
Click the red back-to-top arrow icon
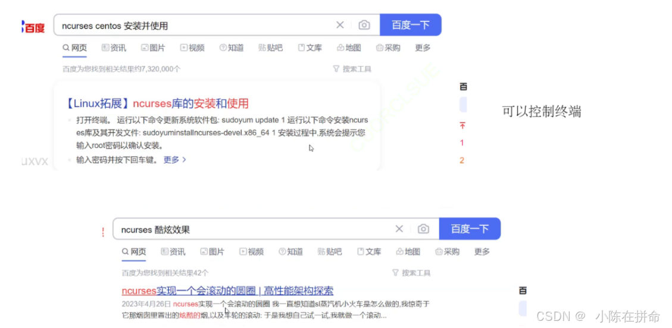pos(462,126)
